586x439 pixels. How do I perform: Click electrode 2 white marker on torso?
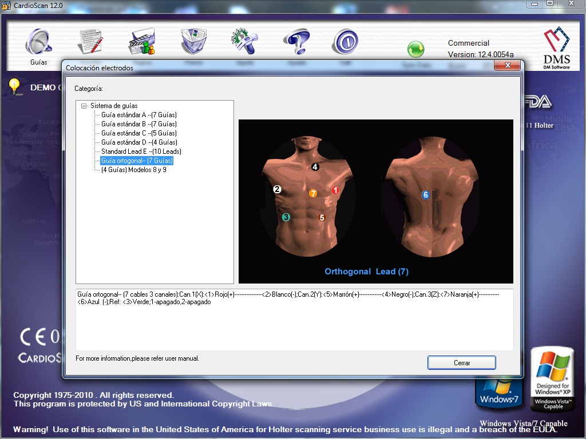click(277, 189)
